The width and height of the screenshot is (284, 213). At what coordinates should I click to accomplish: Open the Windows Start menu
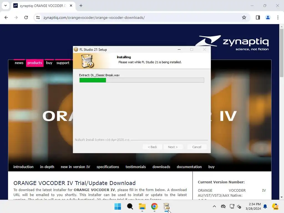click(x=118, y=206)
